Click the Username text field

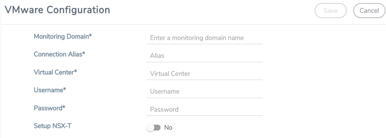click(204, 91)
